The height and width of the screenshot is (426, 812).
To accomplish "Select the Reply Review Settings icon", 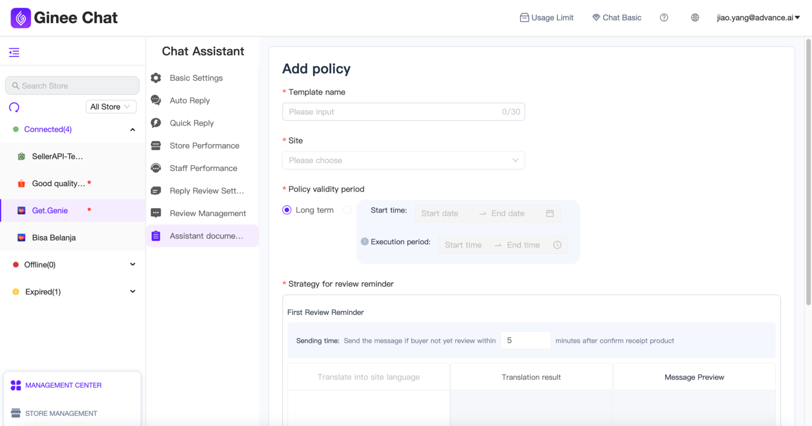I will tap(156, 190).
